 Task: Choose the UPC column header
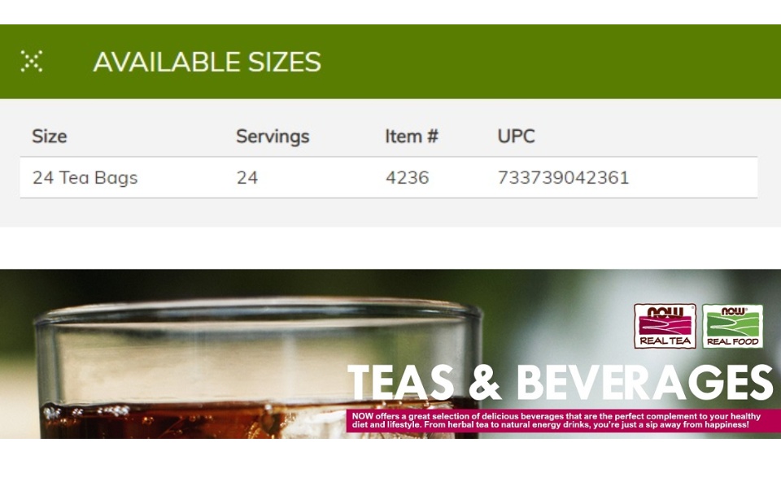516,137
